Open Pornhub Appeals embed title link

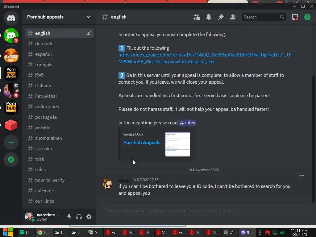[x=142, y=143]
